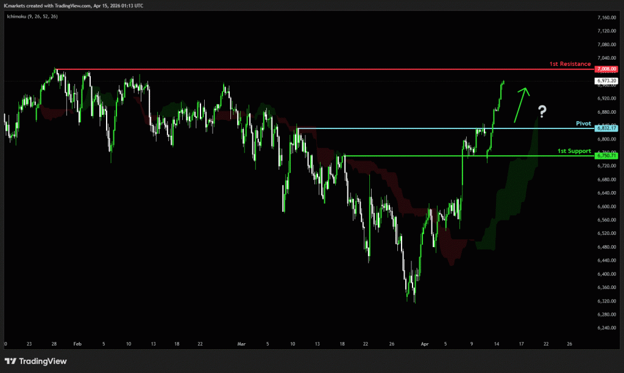Click the 1st Resistance text label
The image size is (624, 373).
tap(570, 64)
